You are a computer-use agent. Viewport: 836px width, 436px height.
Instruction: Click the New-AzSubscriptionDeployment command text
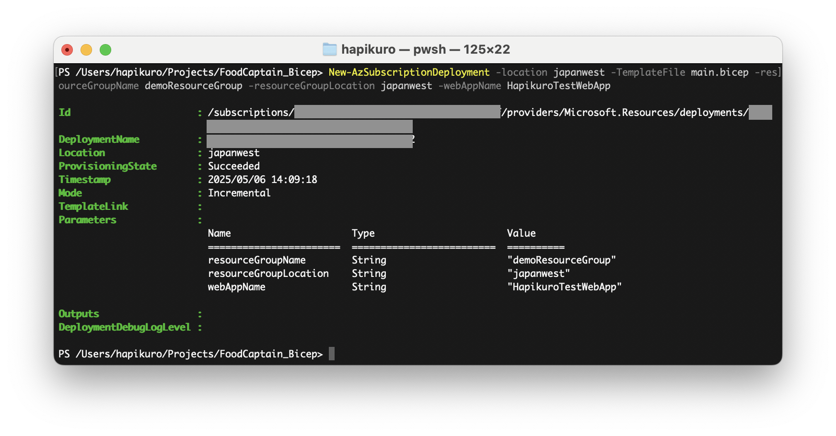pos(409,72)
